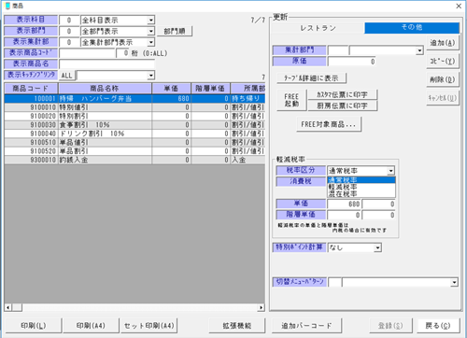Image resolution: width=467 pixels, height=338 pixels.
Task: Click the 原価 input field
Action: click(x=352, y=62)
